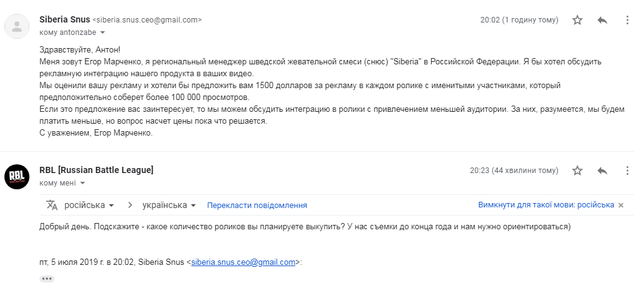Star the Siberia Snus email

point(577,20)
